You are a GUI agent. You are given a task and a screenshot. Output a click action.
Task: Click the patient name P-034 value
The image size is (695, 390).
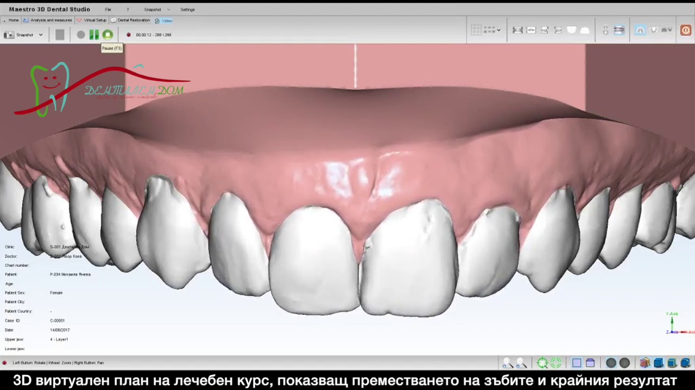click(x=70, y=275)
